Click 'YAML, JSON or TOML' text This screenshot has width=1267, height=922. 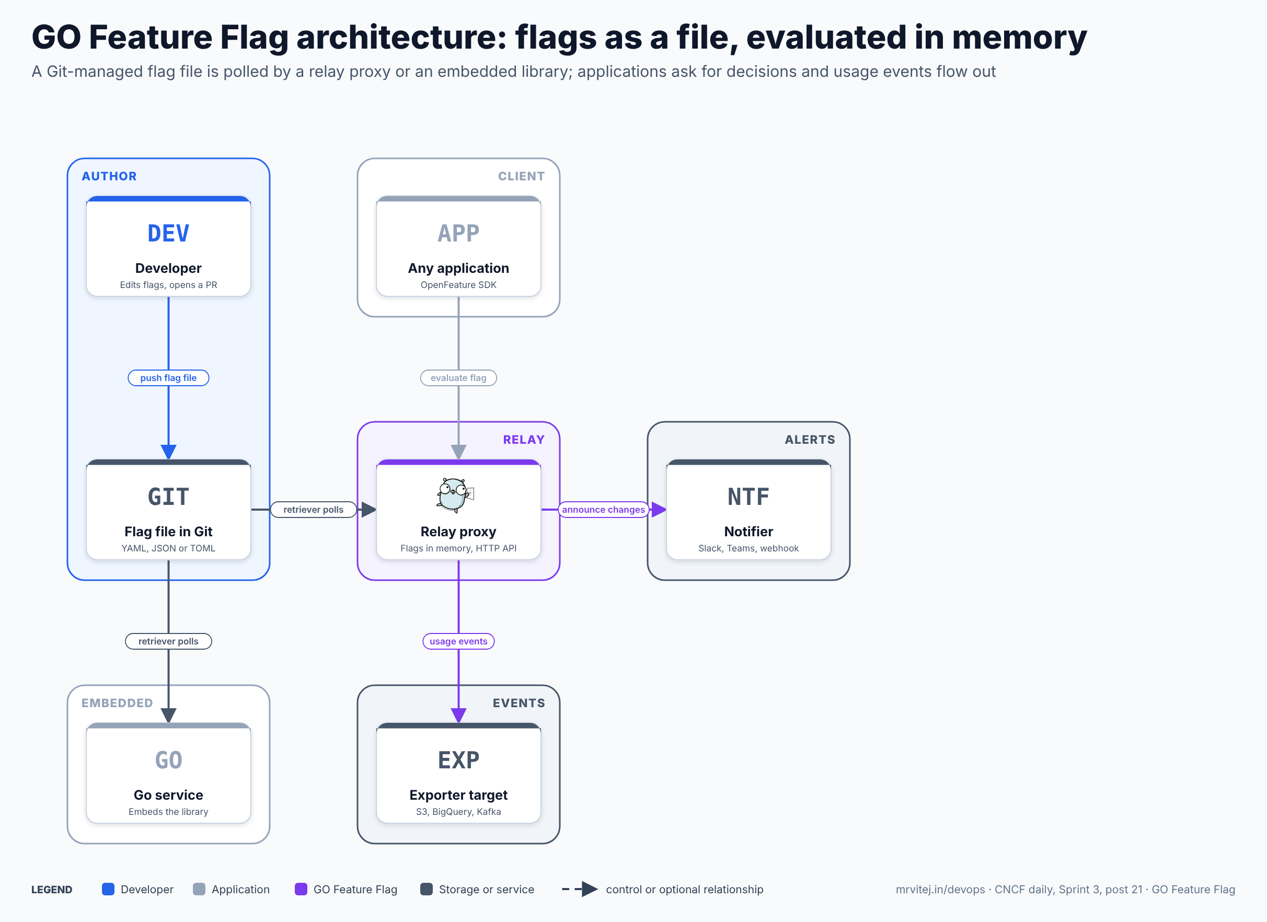(x=168, y=549)
